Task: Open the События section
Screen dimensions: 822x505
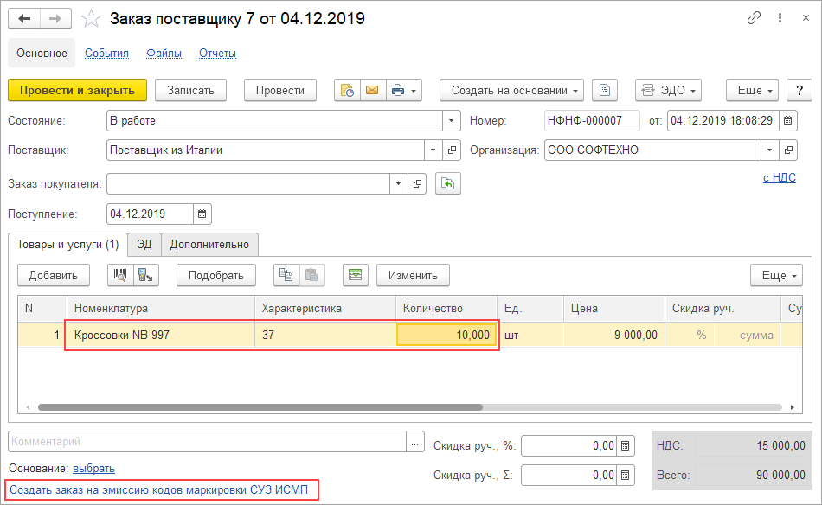Action: tap(107, 53)
